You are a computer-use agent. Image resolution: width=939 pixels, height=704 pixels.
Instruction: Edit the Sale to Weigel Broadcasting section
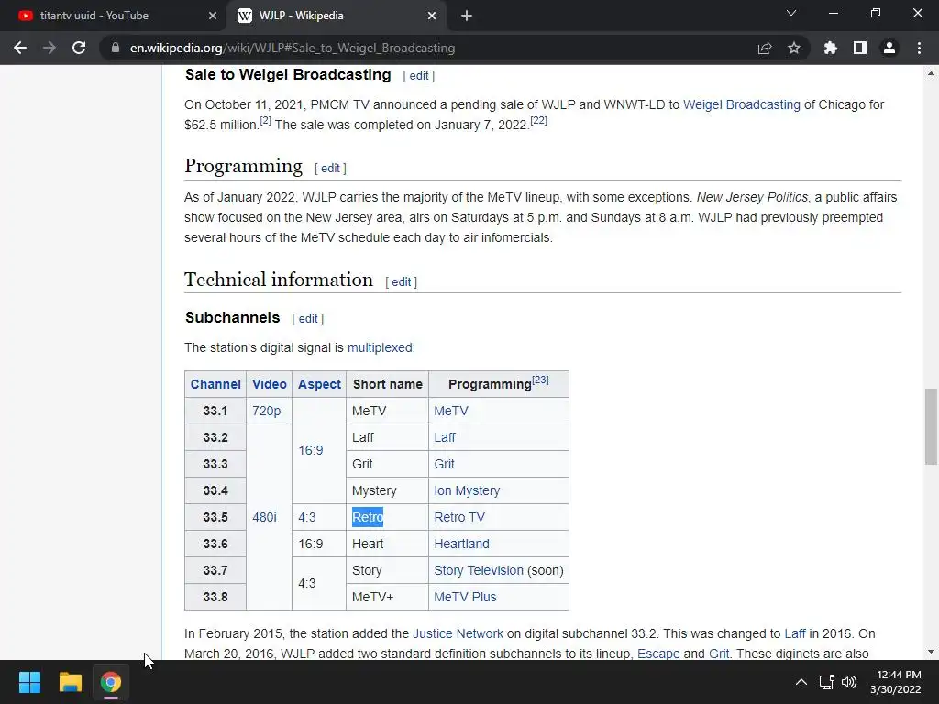418,76
